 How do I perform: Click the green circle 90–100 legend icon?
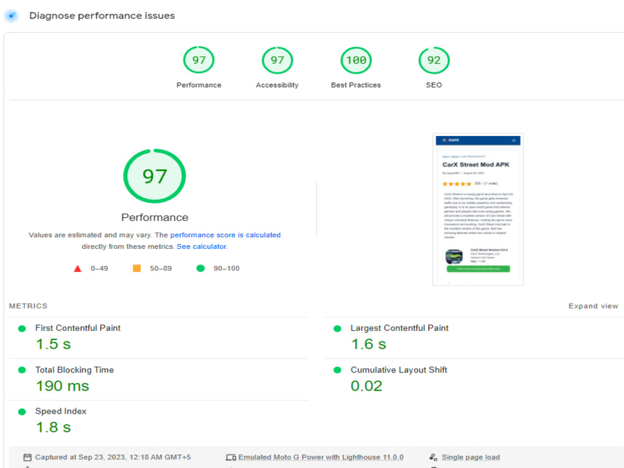click(x=200, y=268)
